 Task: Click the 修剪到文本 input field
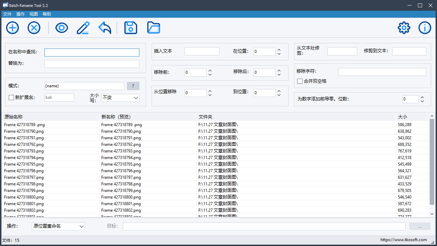[x=409, y=52]
